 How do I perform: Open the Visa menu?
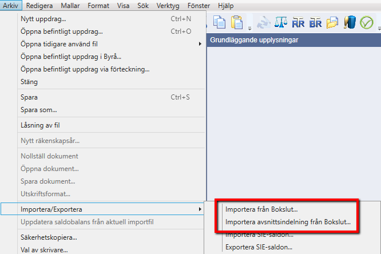click(123, 5)
